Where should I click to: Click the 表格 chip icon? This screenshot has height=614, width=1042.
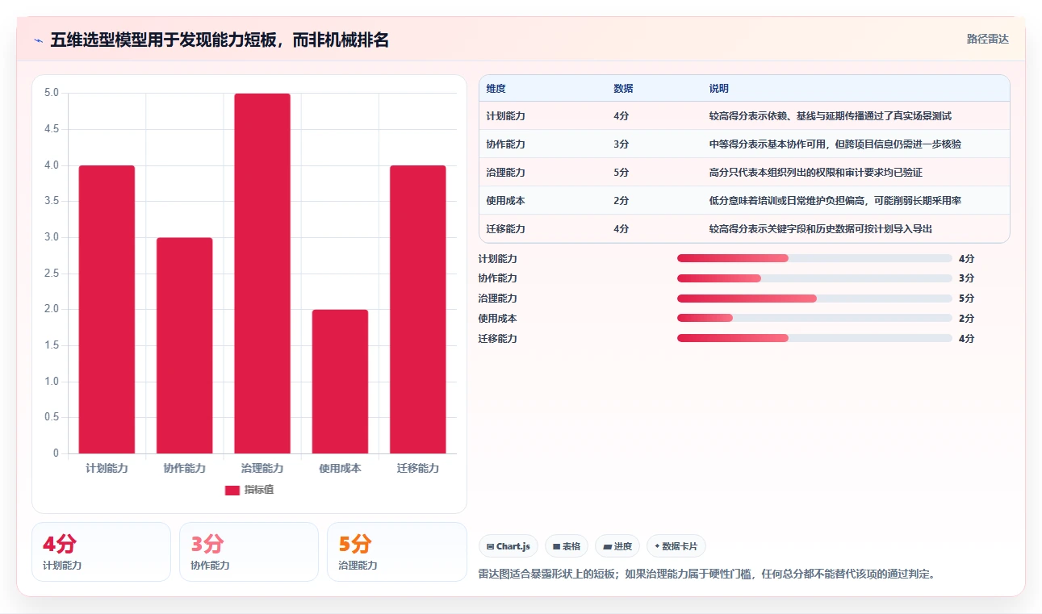point(556,547)
